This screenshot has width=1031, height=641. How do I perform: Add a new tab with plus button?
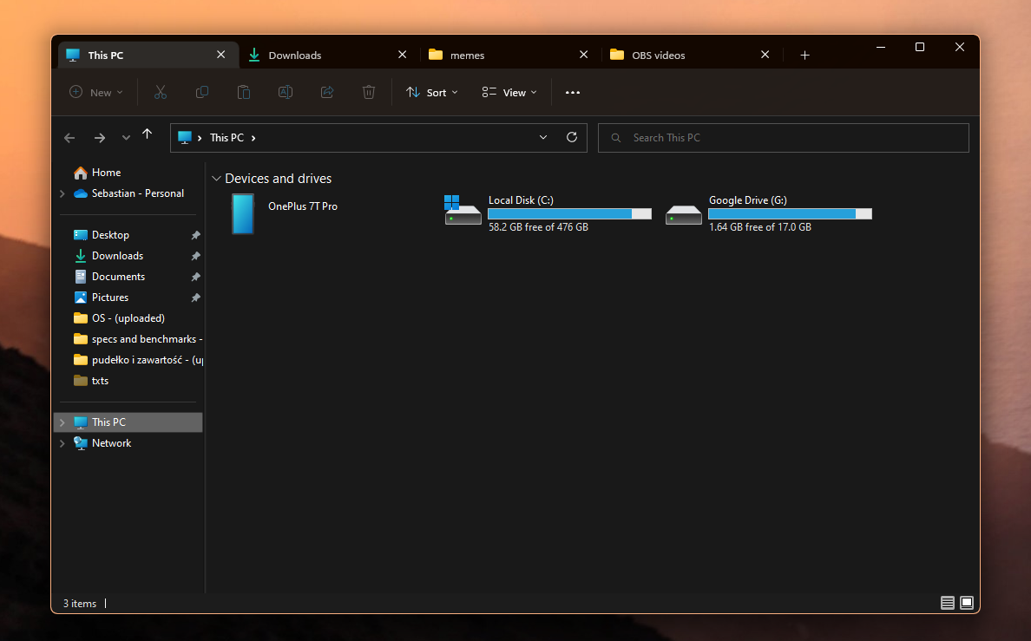[x=804, y=55]
